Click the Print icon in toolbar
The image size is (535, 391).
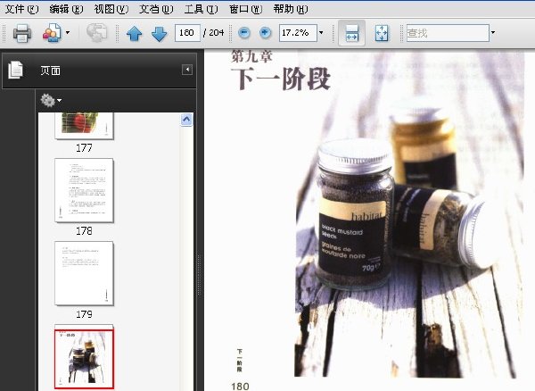(x=22, y=33)
